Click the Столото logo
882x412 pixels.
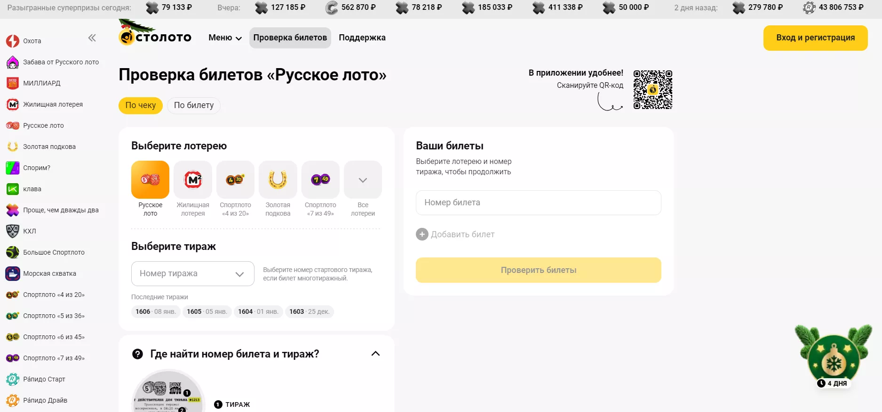tap(155, 38)
